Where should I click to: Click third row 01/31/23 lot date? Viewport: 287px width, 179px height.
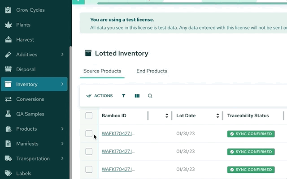tap(185, 169)
